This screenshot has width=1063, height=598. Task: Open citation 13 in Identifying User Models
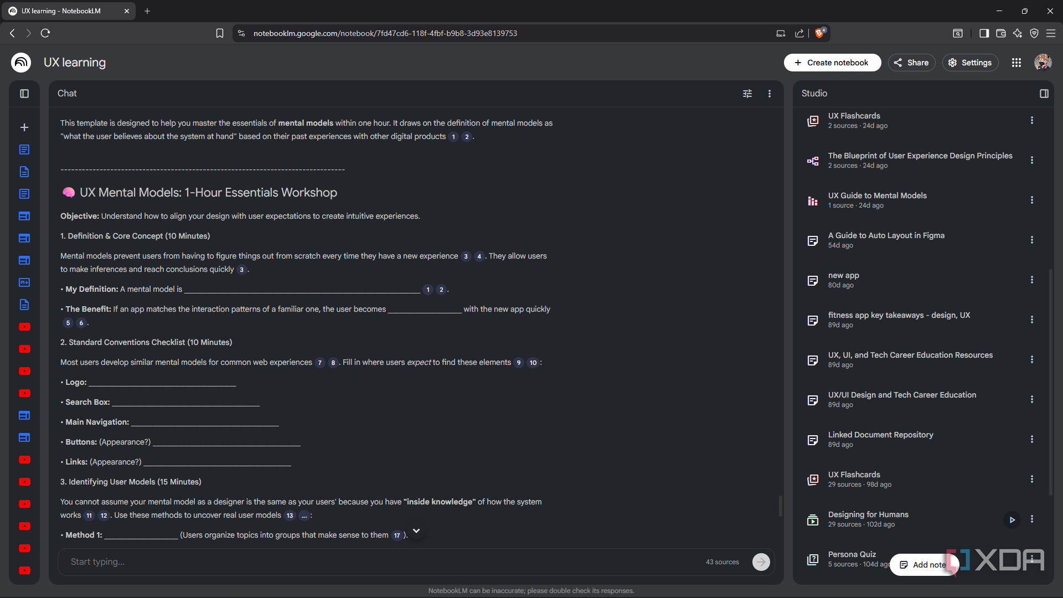290,515
